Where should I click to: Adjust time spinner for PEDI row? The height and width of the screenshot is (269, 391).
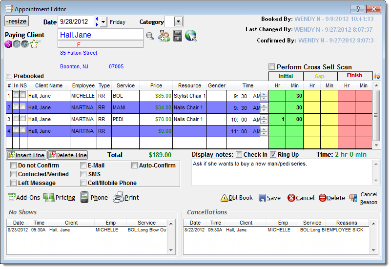264,120
